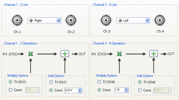Image resolution: width=179 pixels, height=100 pixels.
Task: Decrease the 0.0 V add constant with the down arrow
Action: [80, 92]
